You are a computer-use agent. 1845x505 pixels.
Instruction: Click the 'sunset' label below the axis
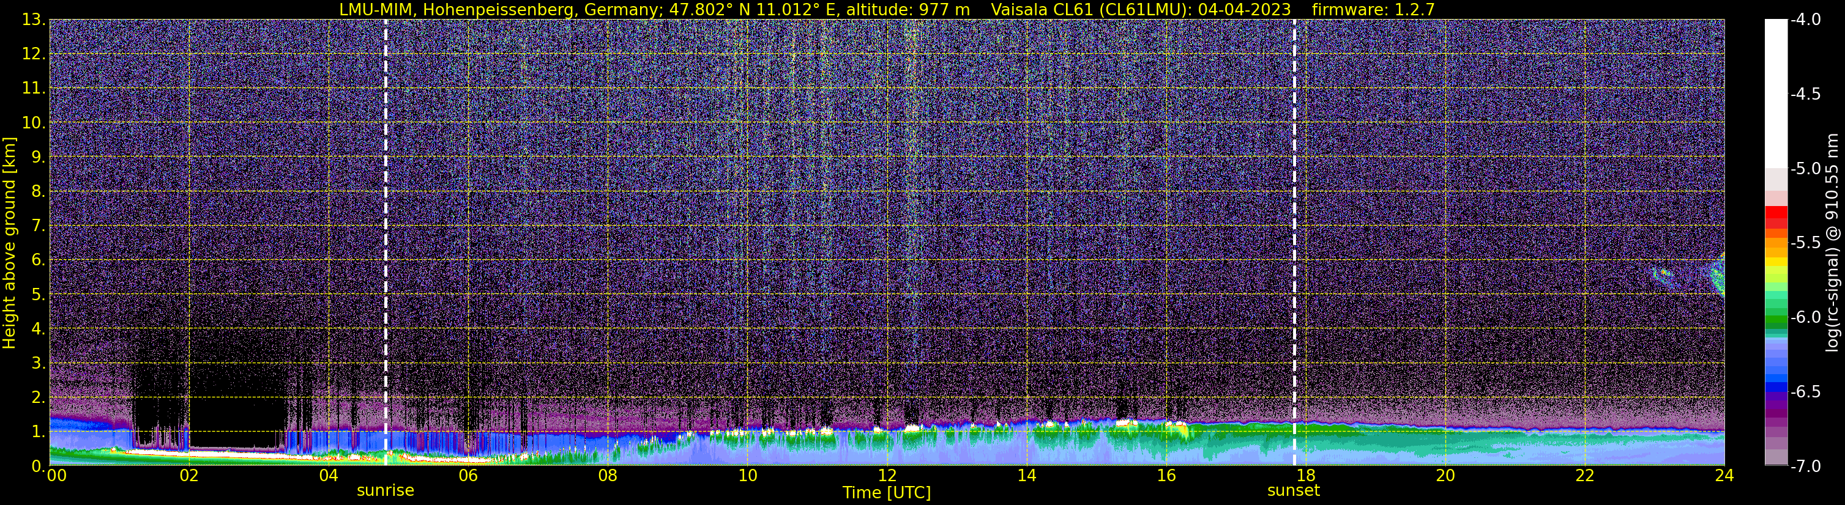(x=1294, y=491)
